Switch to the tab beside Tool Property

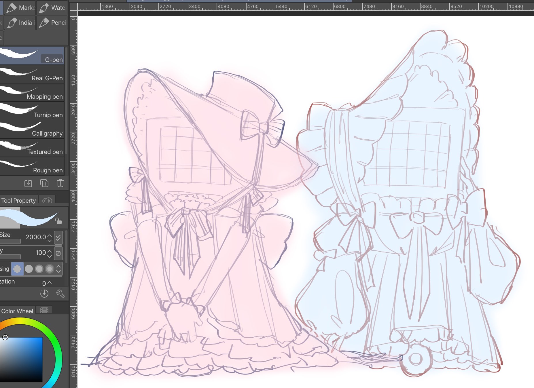click(x=47, y=200)
